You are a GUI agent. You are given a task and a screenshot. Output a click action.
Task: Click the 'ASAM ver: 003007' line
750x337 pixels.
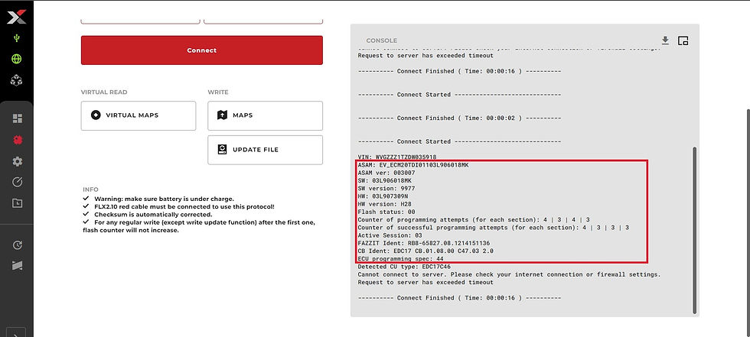(386, 173)
